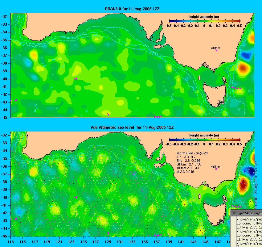
Task: Click the terminal cursor block on the last line
Action: click(238, 246)
